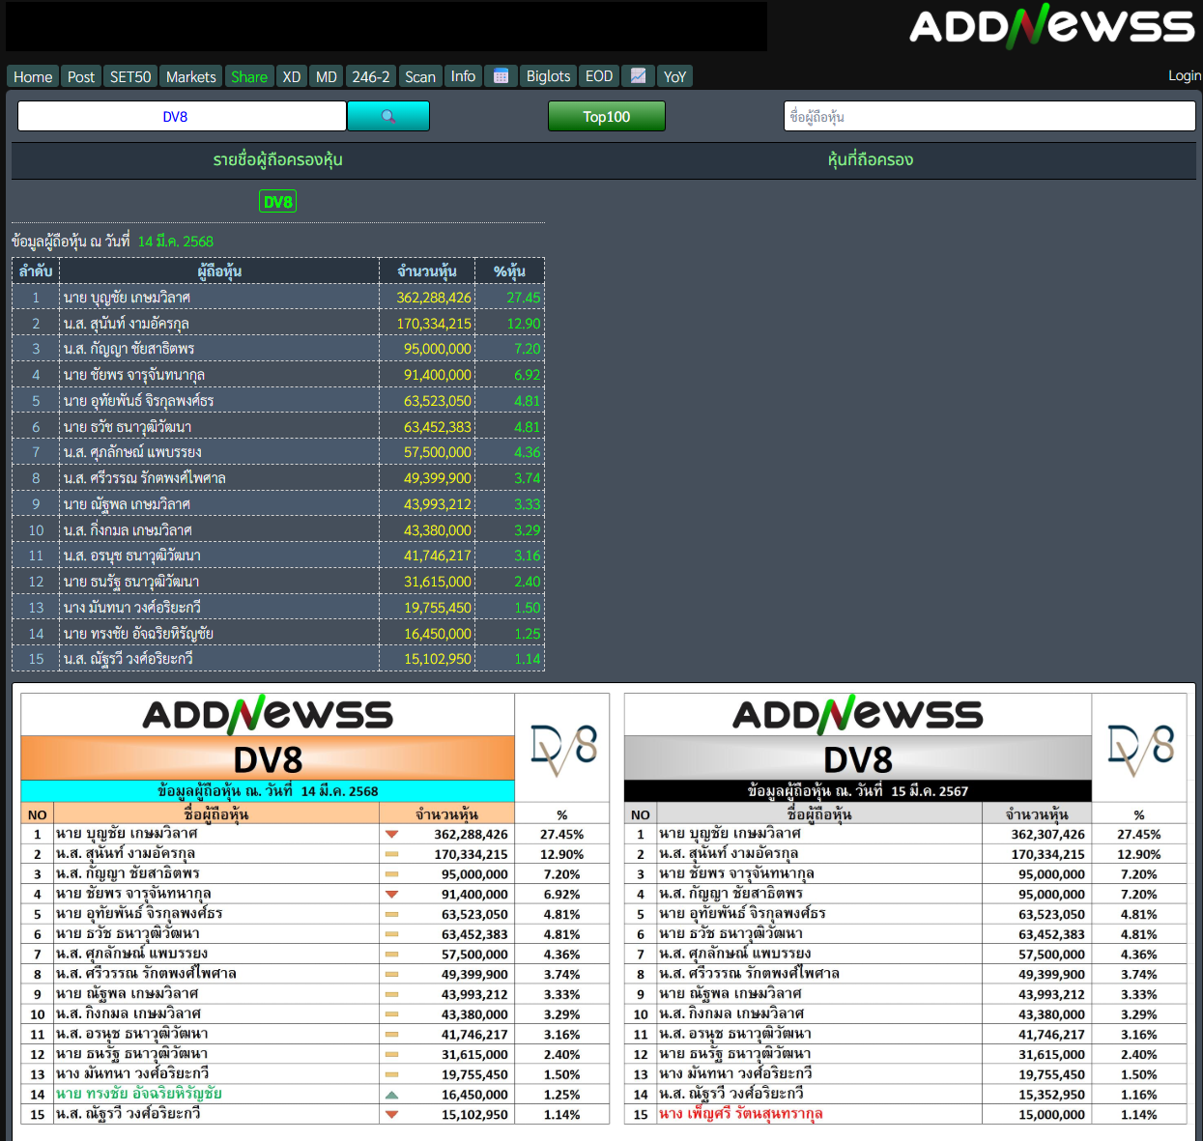
Task: Select น.ส. สุนันท์ งามอัครกุล in the dark table
Action: 127,324
